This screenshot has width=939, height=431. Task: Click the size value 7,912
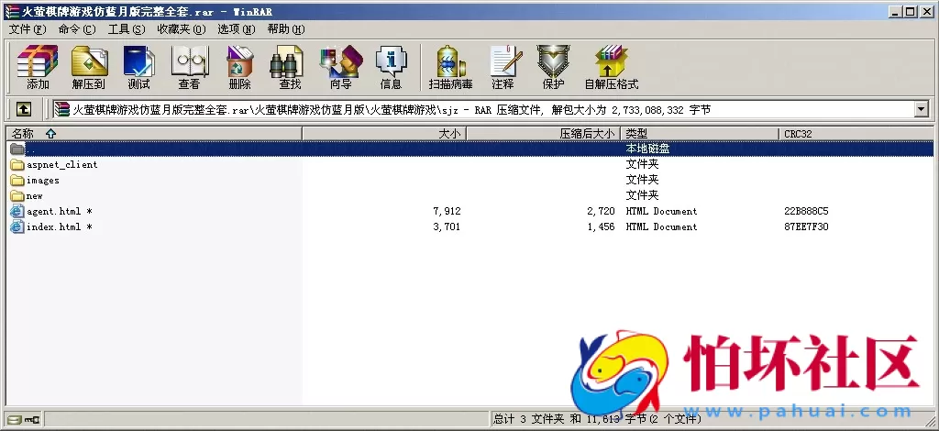coord(447,211)
